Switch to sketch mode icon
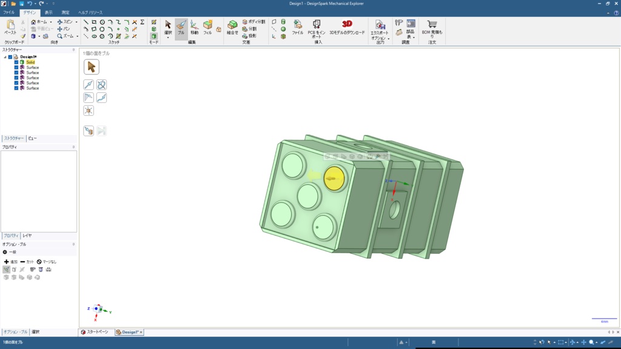621x349 pixels. pyautogui.click(x=153, y=22)
